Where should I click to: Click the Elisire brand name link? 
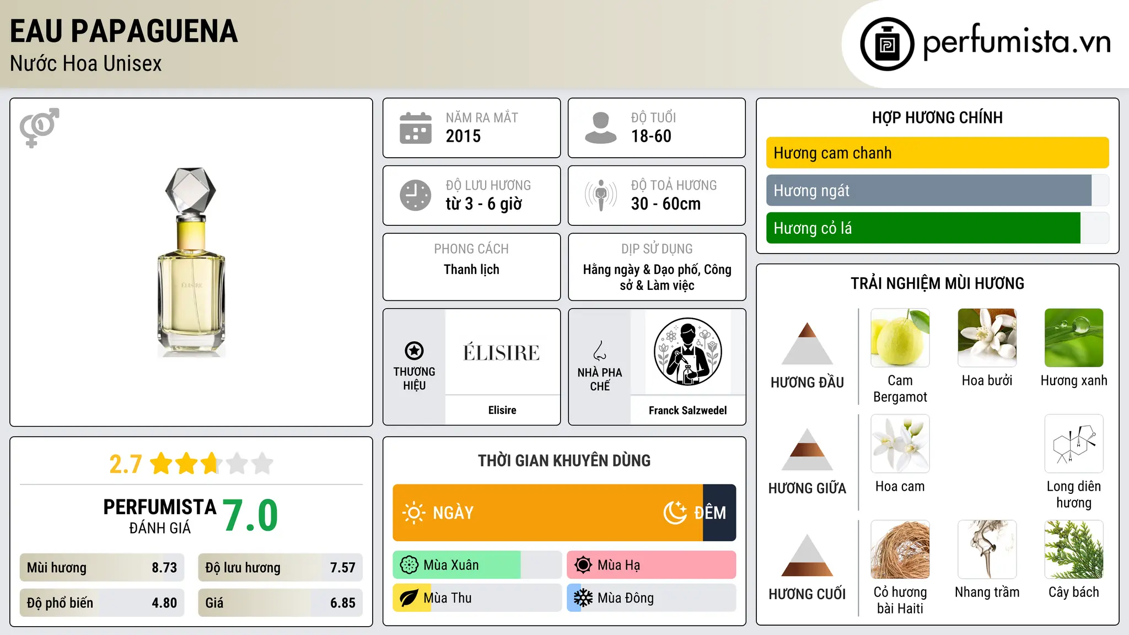[x=502, y=410]
